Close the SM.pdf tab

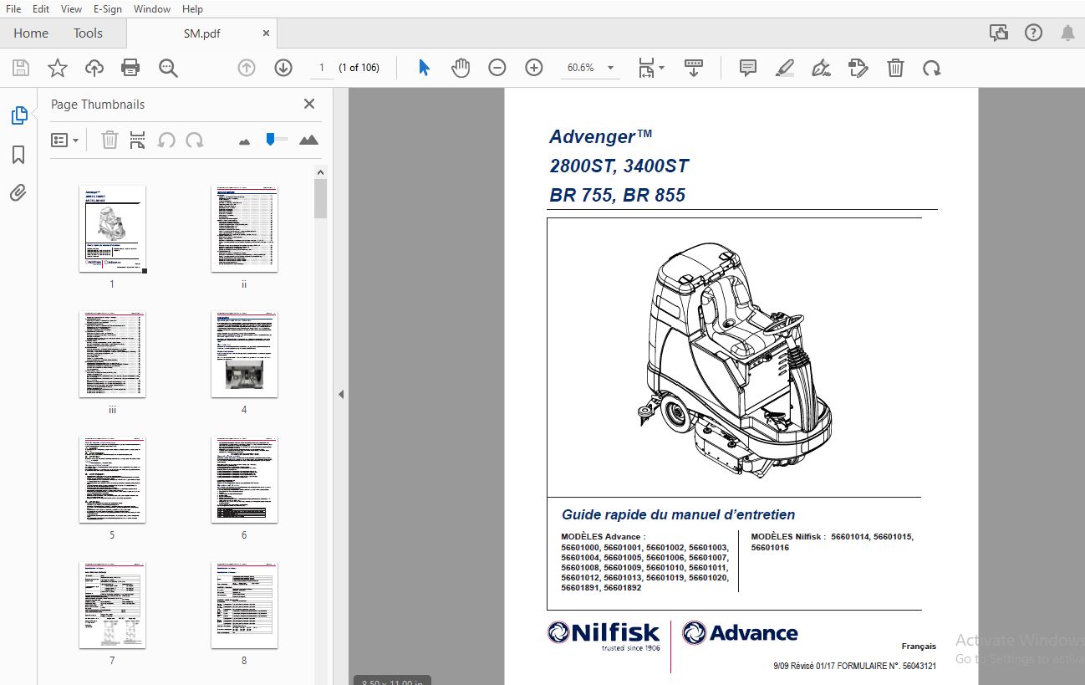tap(267, 33)
